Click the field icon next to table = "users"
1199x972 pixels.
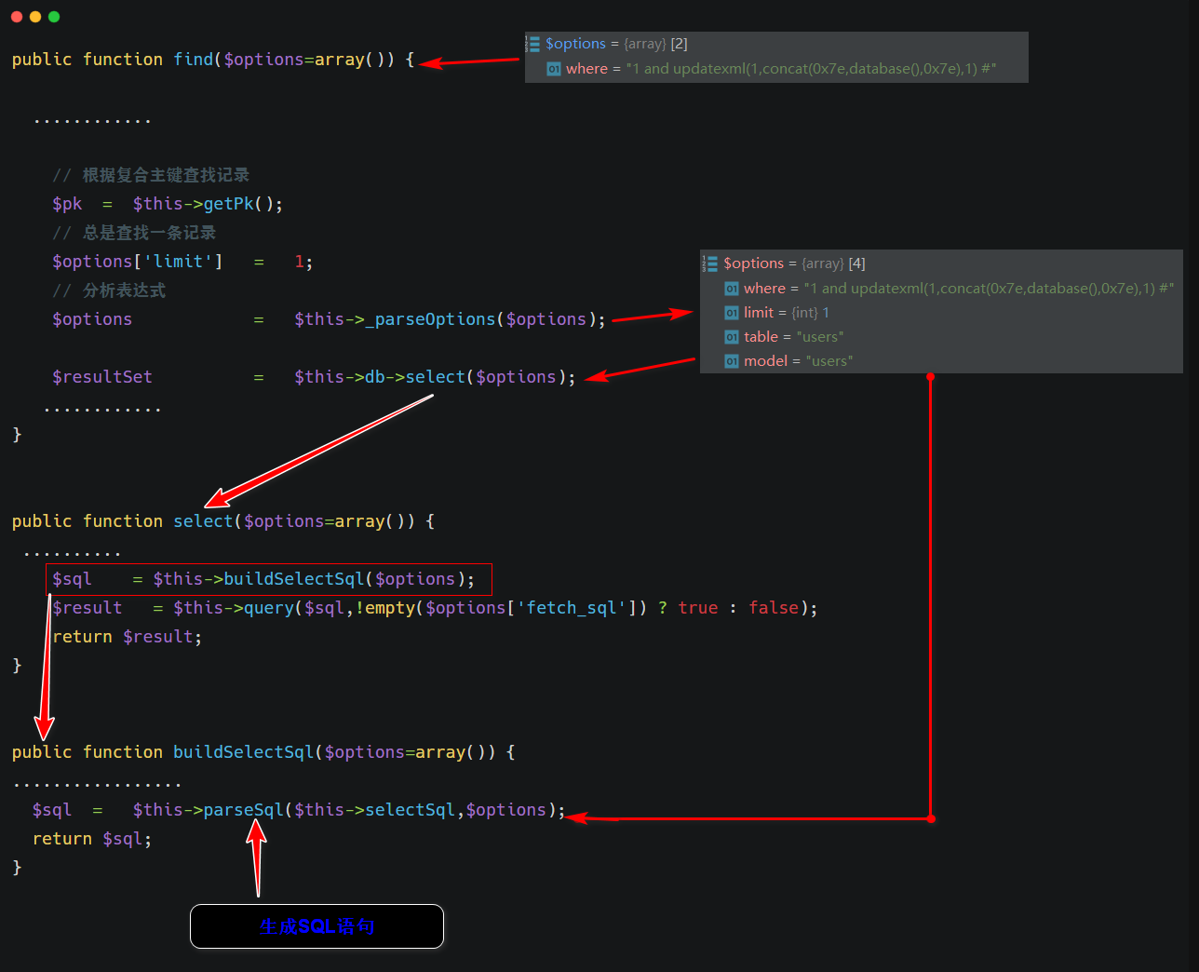click(x=732, y=337)
